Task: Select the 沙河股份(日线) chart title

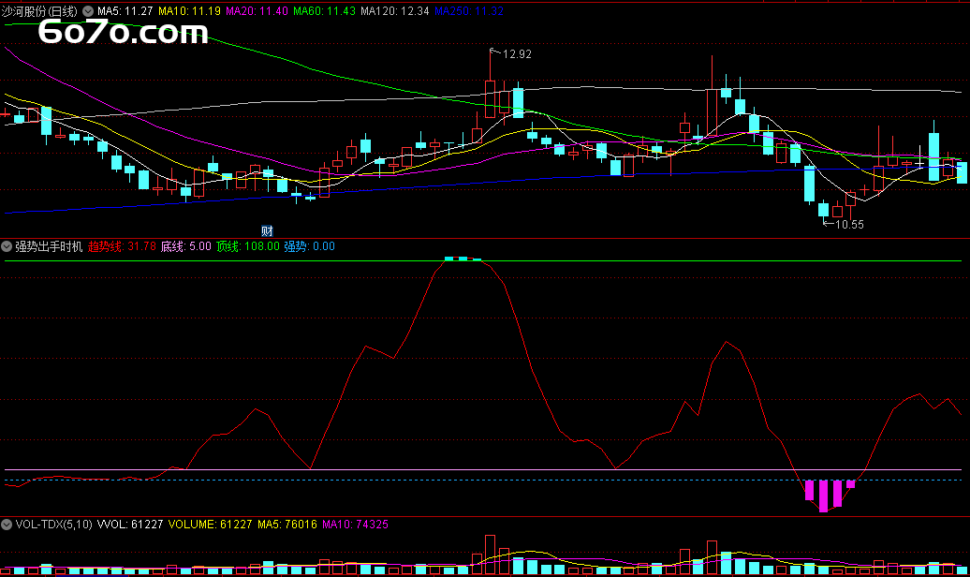Action: point(39,11)
